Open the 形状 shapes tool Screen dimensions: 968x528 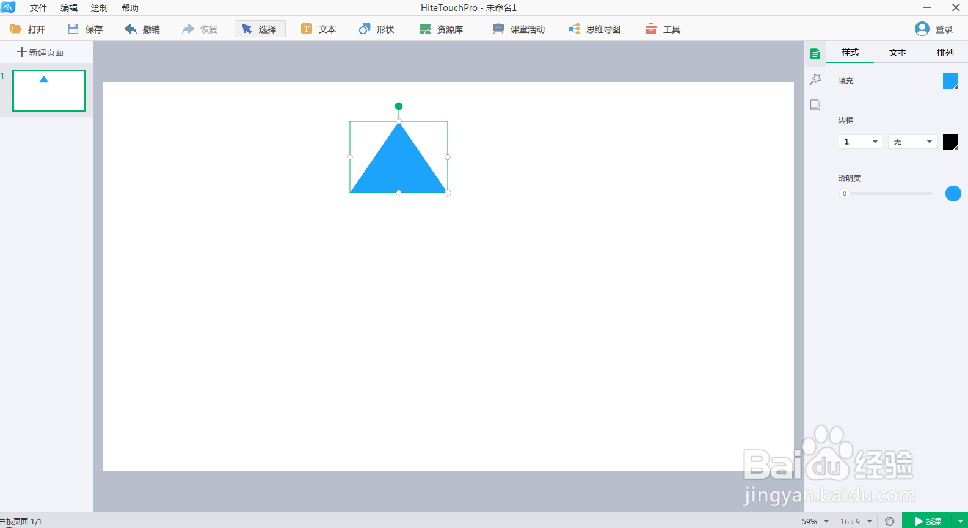pos(376,29)
